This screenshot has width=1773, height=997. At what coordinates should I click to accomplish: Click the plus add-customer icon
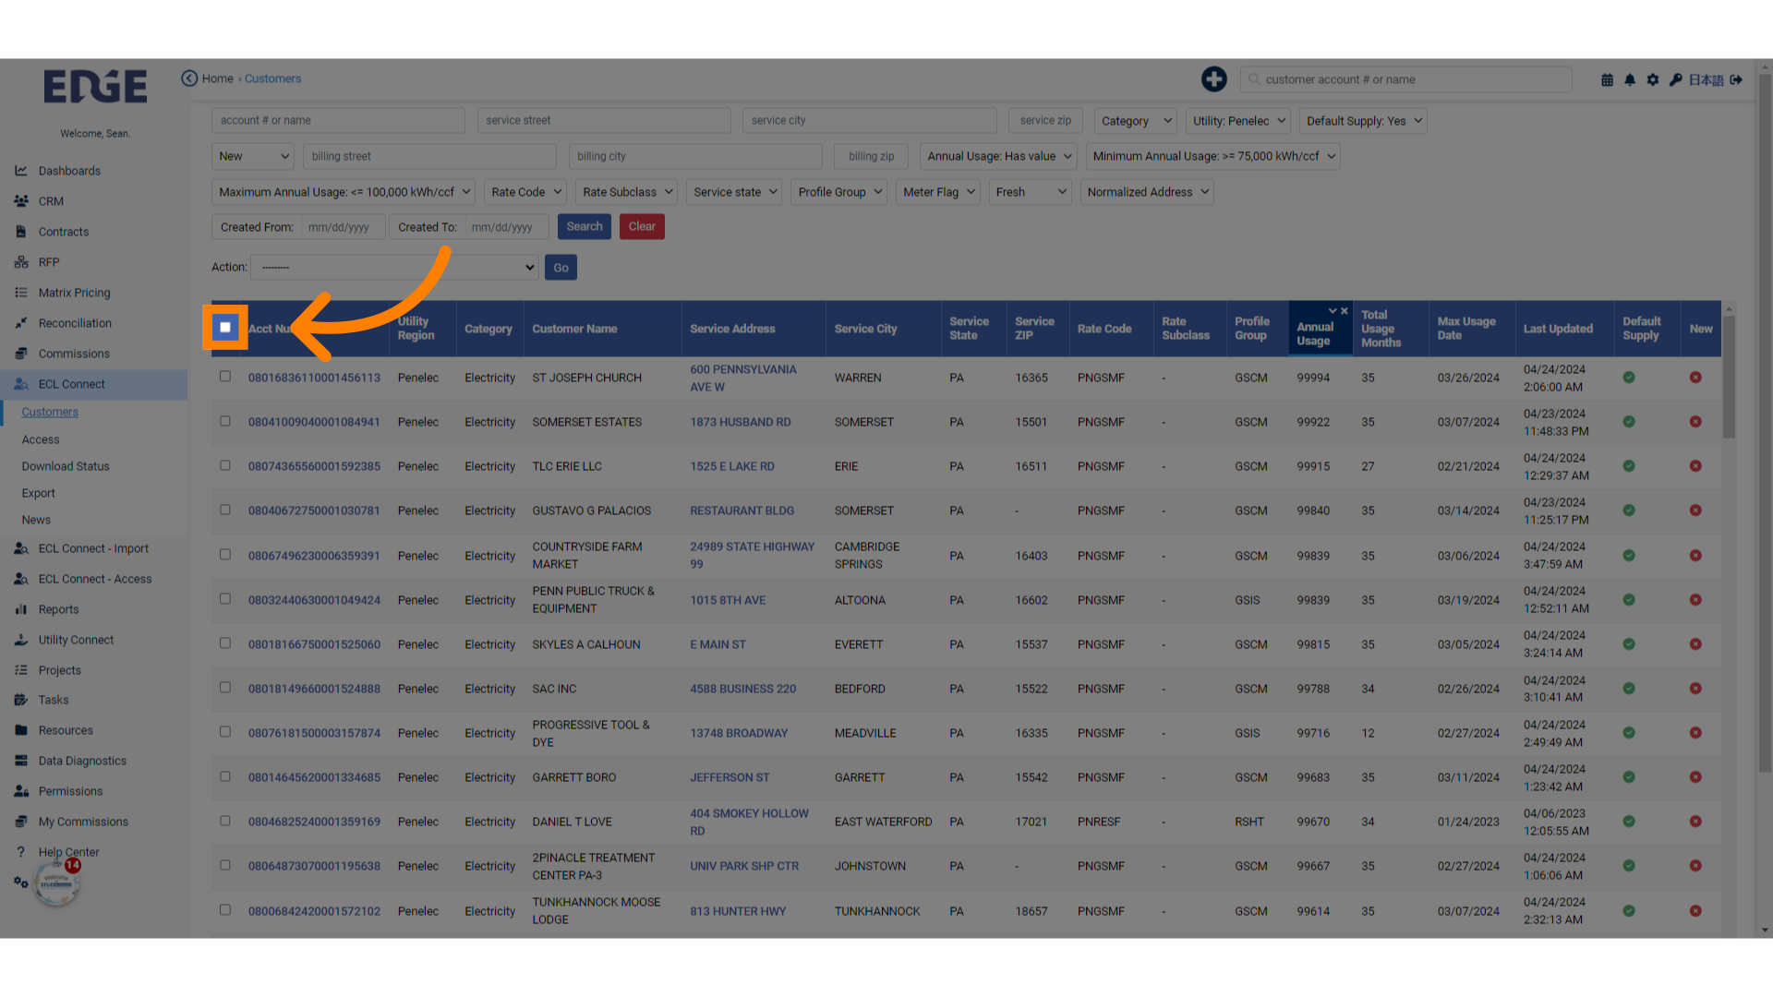point(1214,79)
